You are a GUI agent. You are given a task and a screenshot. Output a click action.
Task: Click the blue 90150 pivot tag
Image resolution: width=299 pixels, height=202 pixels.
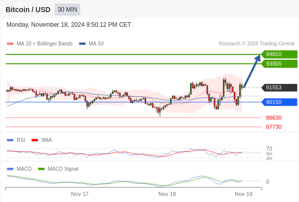tap(279, 102)
